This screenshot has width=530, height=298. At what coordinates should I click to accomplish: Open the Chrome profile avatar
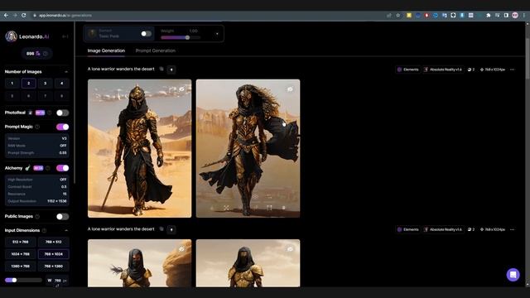(x=515, y=15)
